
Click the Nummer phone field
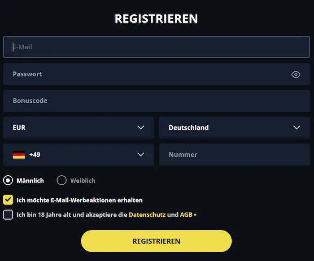[234, 155]
